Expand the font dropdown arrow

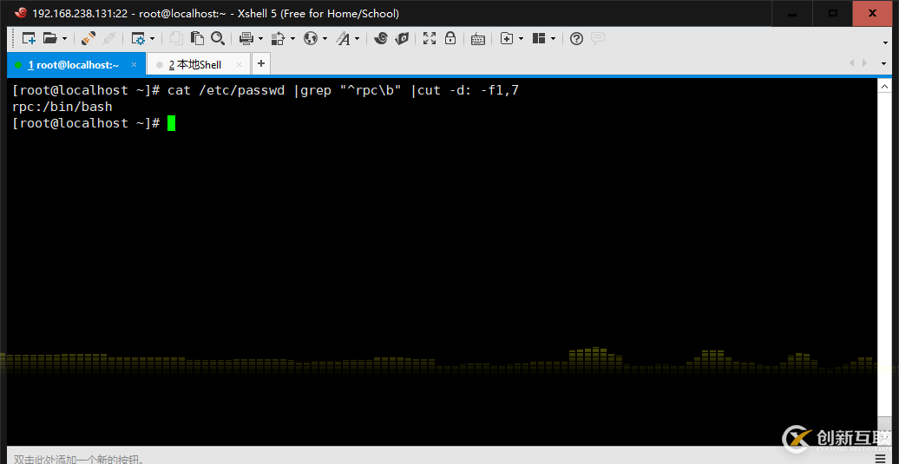pyautogui.click(x=357, y=39)
